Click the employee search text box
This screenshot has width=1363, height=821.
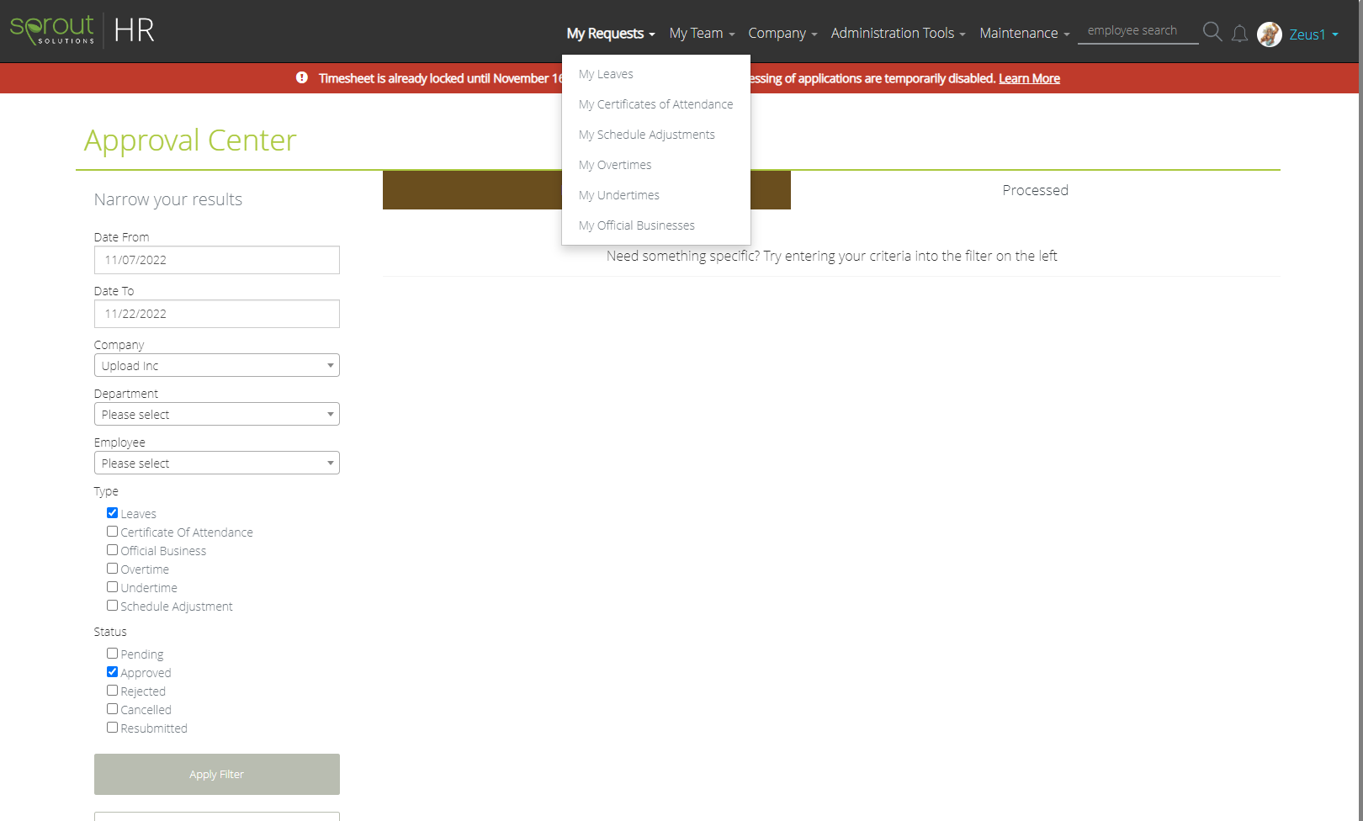pyautogui.click(x=1137, y=31)
